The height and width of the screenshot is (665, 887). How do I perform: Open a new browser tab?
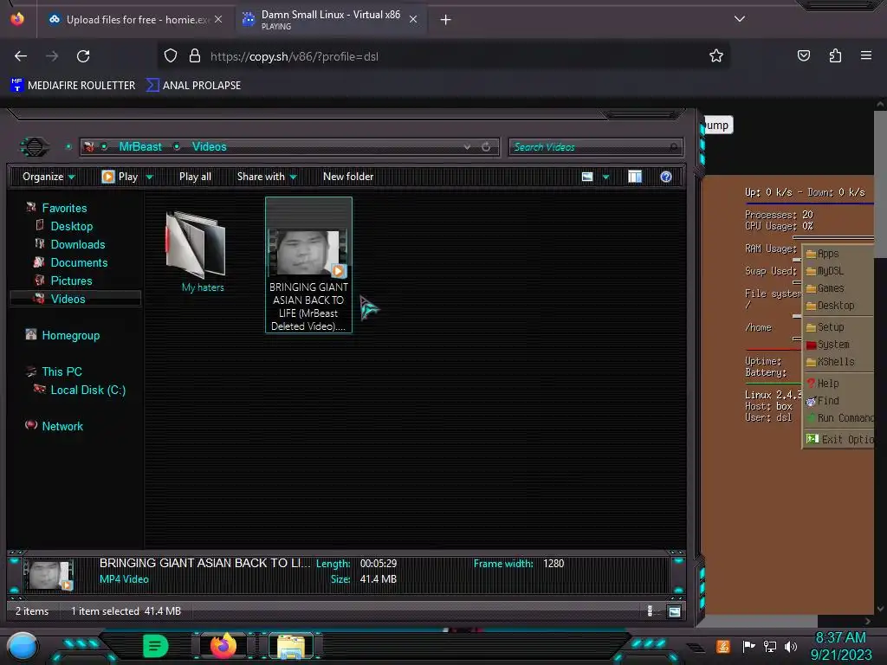(445, 20)
